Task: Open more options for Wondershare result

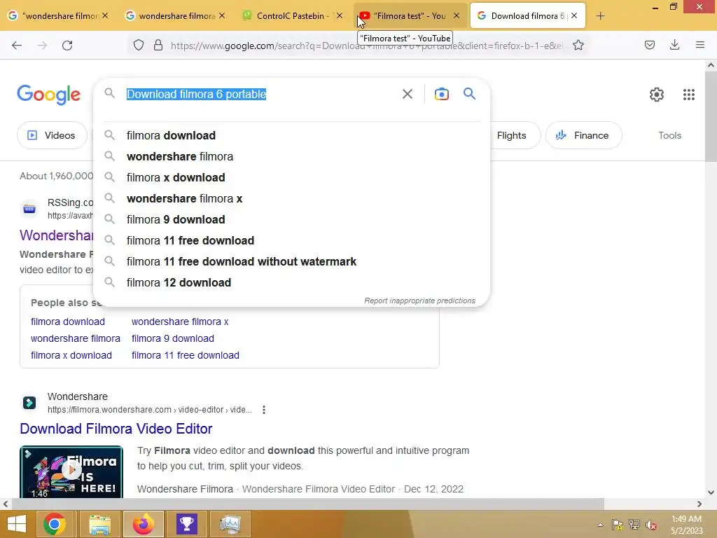Action: pyautogui.click(x=264, y=410)
